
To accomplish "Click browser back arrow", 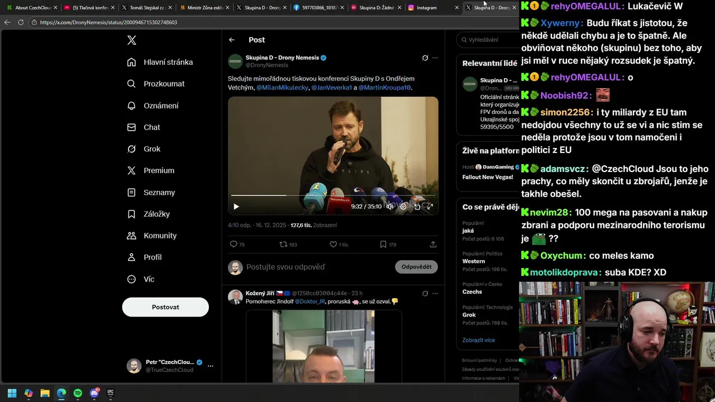I will pyautogui.click(x=7, y=22).
